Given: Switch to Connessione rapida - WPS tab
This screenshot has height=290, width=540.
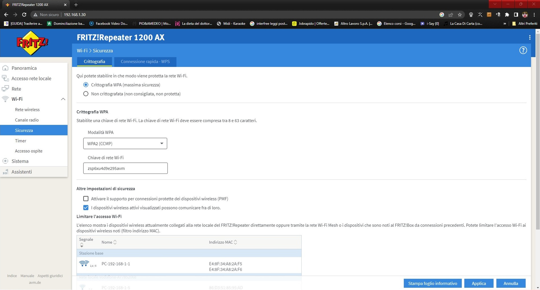Looking at the screenshot, I should click(145, 62).
